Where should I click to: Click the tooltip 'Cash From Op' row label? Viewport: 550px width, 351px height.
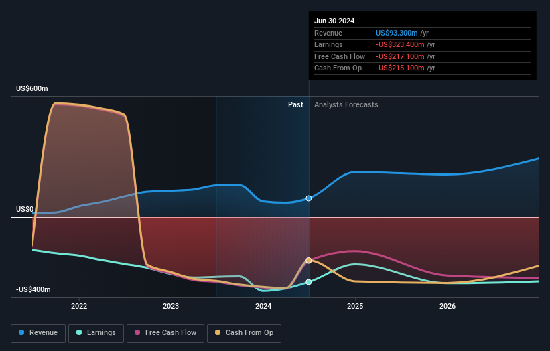338,68
